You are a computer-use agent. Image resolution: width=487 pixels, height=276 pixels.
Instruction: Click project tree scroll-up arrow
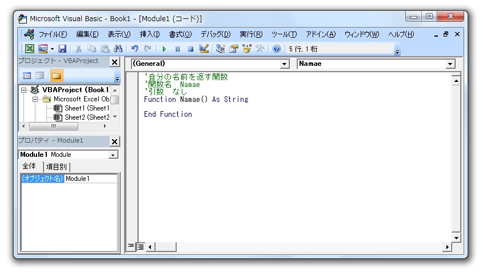(115, 90)
